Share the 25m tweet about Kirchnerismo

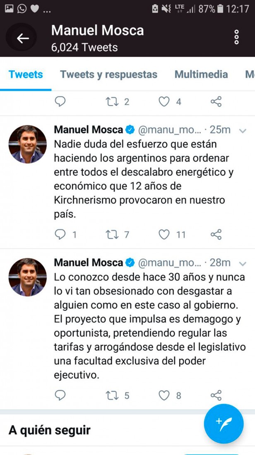[216, 234]
